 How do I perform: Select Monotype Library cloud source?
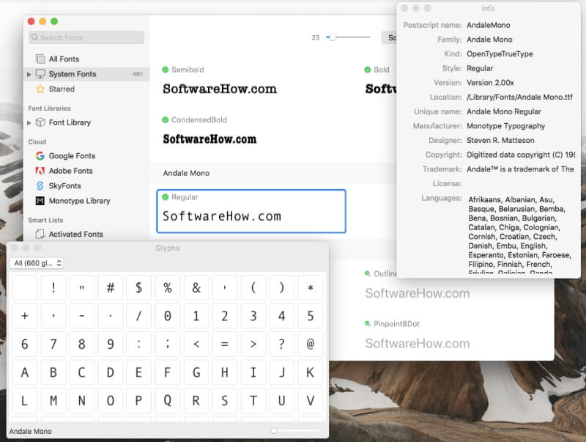[x=80, y=201]
